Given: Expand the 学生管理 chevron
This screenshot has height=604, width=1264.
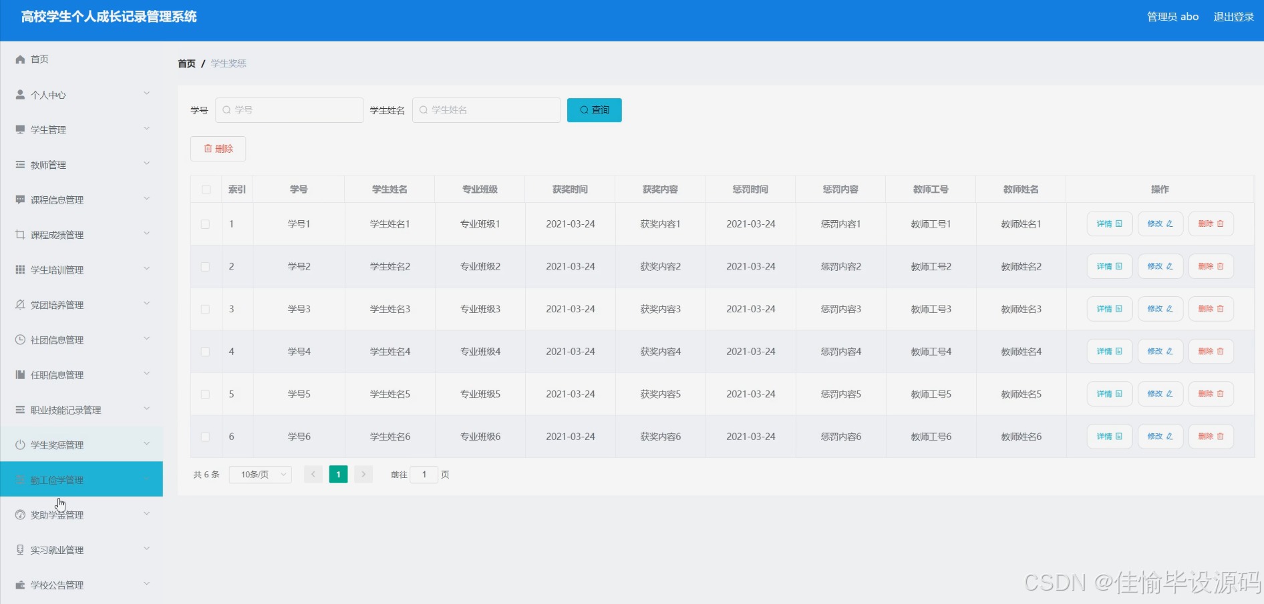Looking at the screenshot, I should click(147, 128).
